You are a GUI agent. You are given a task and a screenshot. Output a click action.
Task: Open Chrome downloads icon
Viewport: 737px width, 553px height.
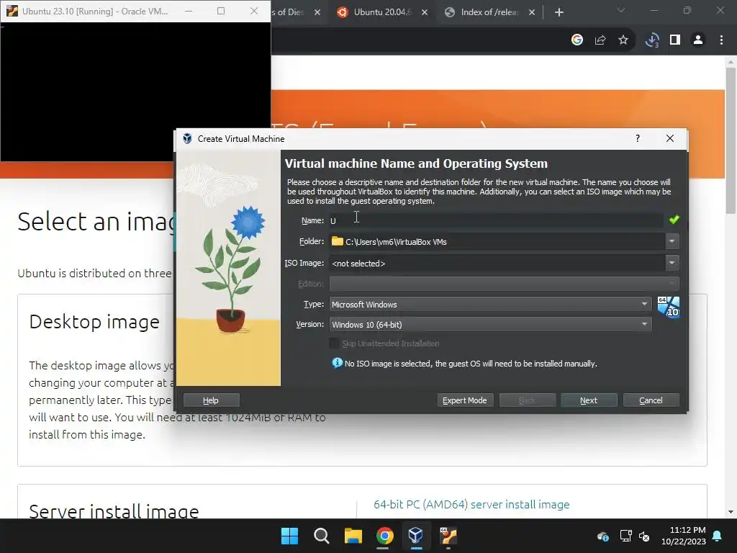click(652, 40)
